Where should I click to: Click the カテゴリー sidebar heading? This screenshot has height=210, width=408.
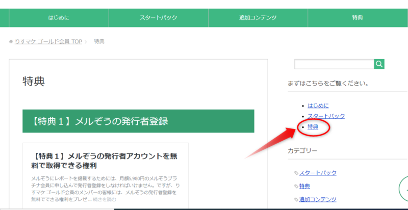[302, 151]
